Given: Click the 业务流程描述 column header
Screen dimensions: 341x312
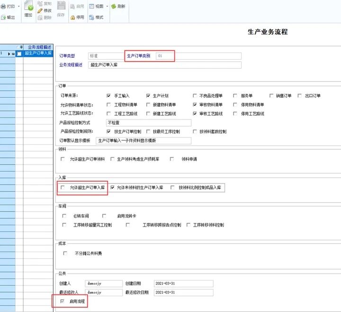Looking at the screenshot, I should [38, 47].
